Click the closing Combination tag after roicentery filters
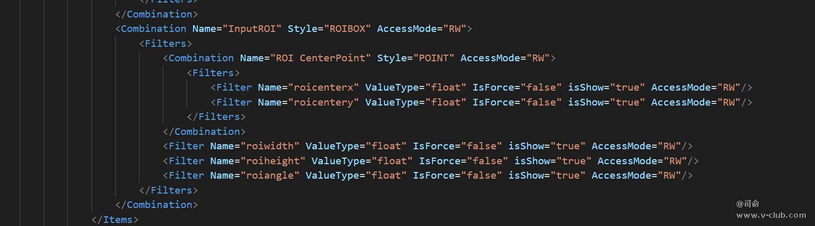 [204, 132]
